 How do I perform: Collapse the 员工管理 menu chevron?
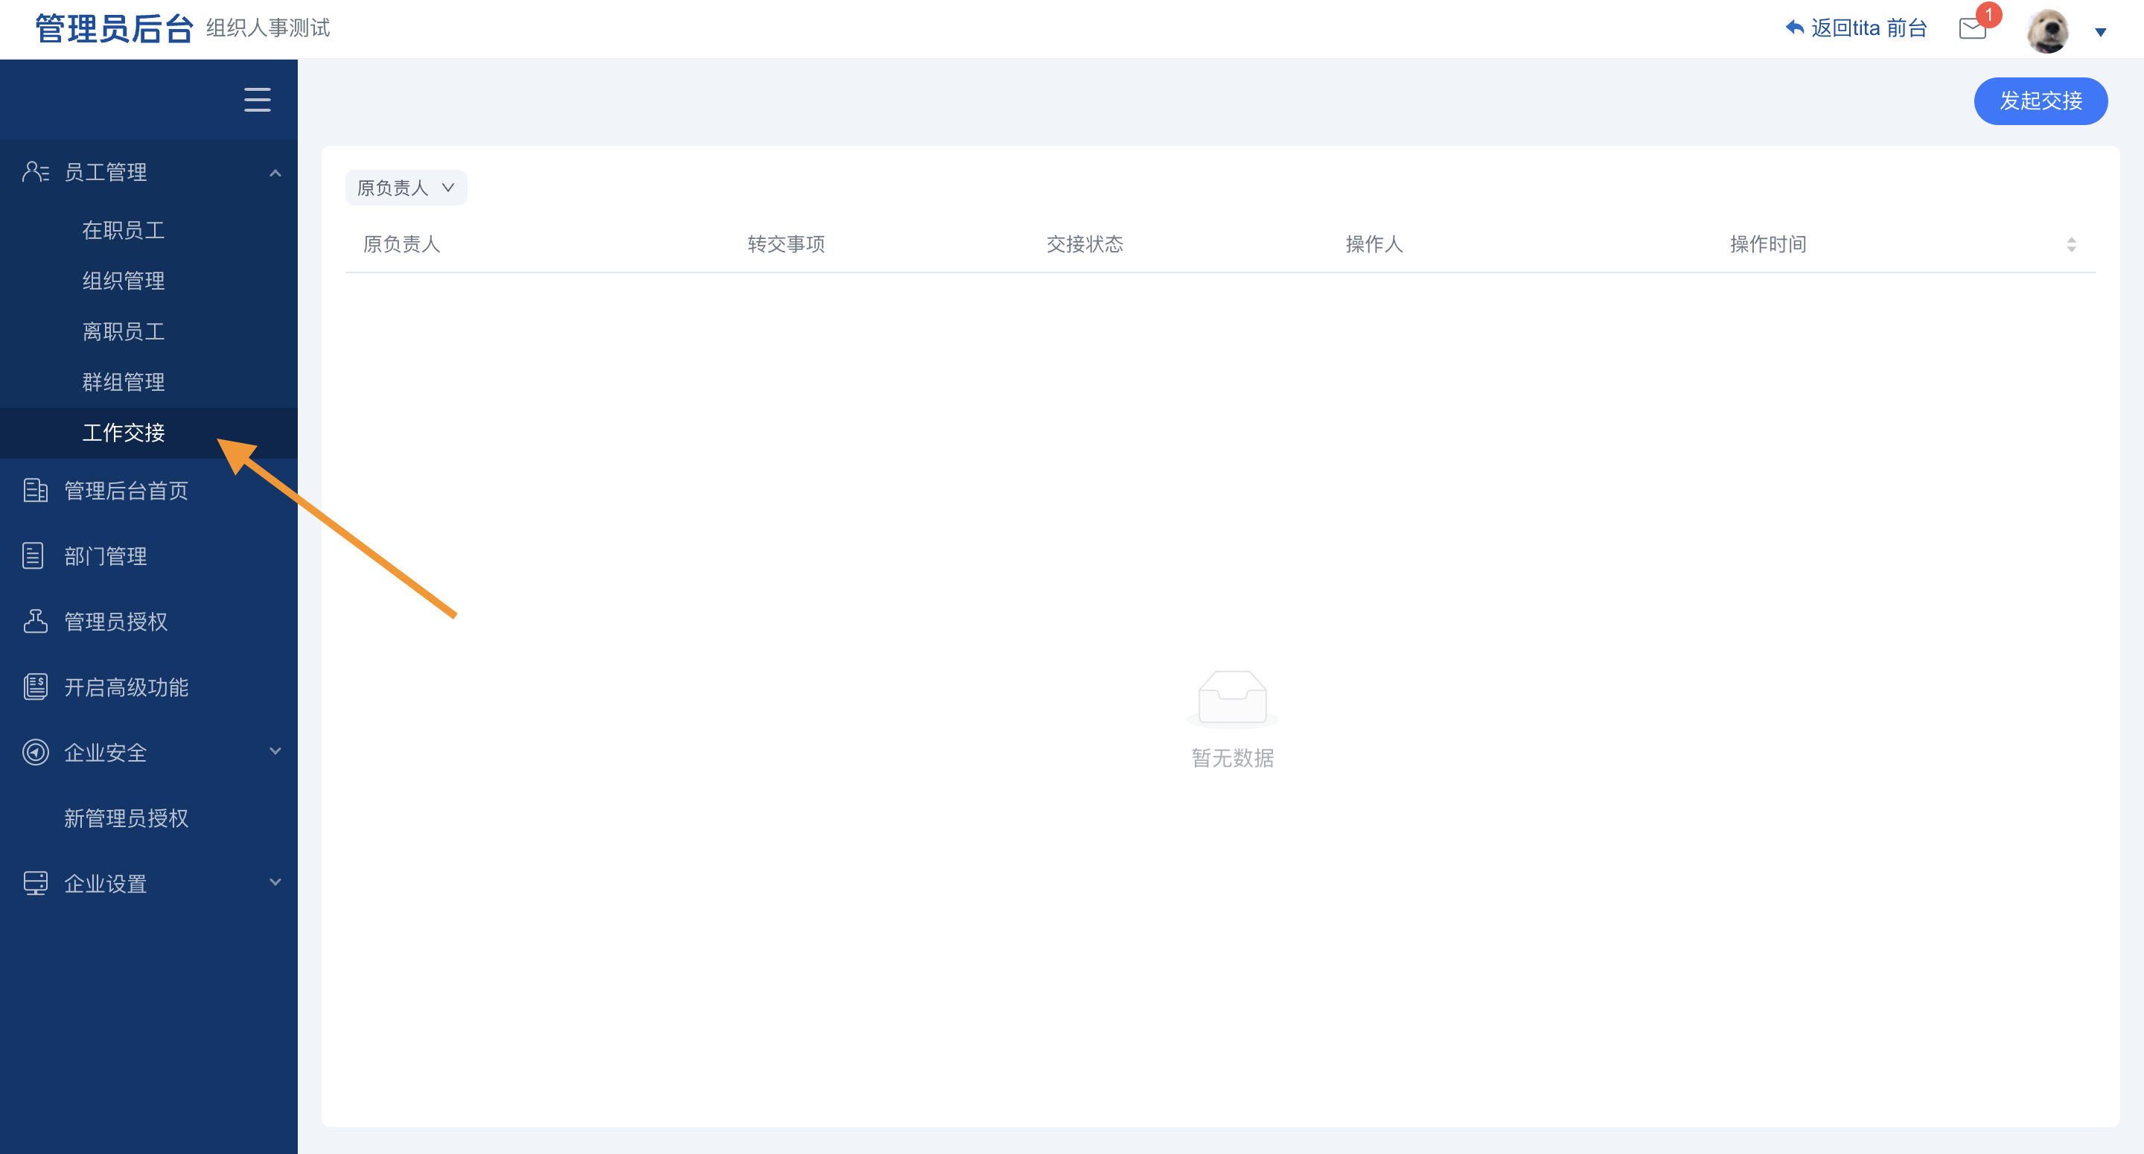(275, 173)
